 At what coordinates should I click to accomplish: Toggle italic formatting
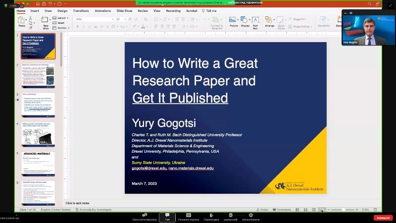tap(84, 26)
